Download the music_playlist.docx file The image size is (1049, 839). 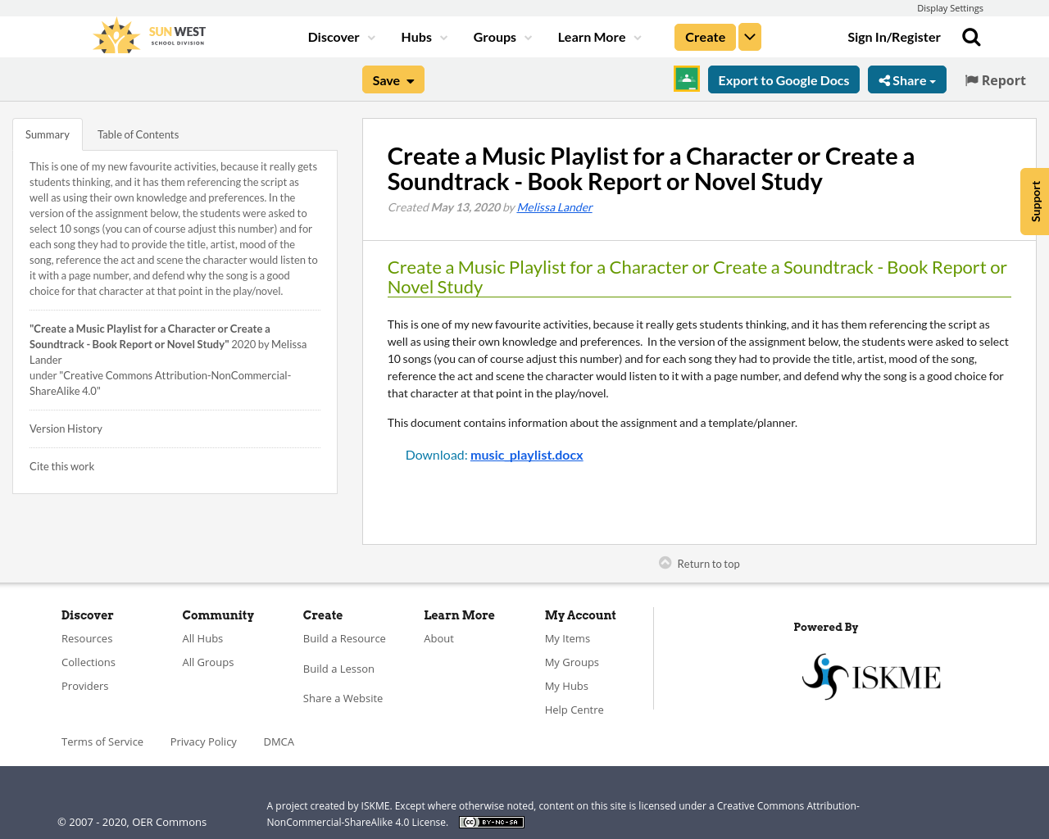[x=526, y=454]
